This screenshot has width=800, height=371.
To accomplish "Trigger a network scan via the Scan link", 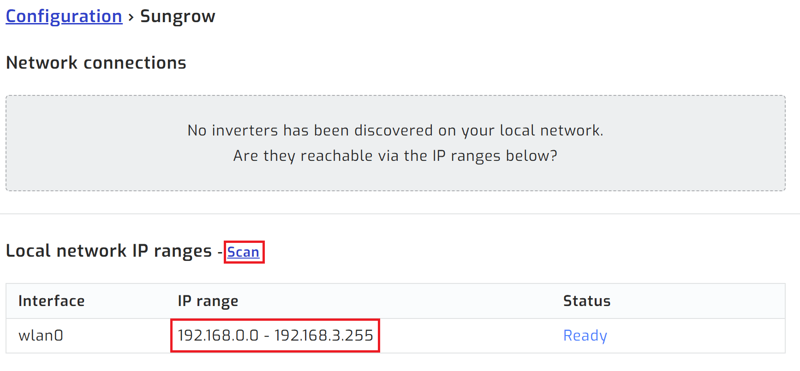I will point(244,252).
